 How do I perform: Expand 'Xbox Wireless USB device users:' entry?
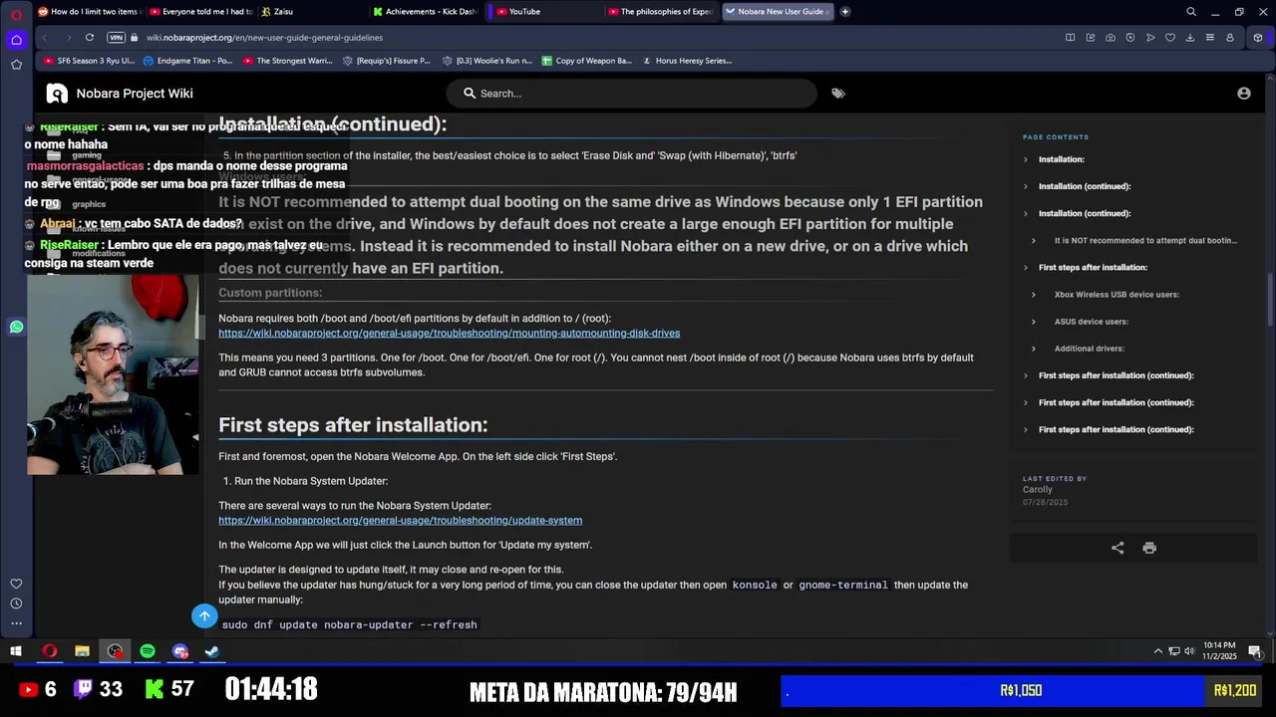[1116, 295]
